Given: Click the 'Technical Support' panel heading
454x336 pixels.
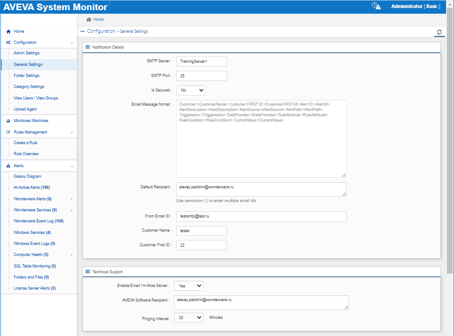Looking at the screenshot, I should (x=107, y=271).
